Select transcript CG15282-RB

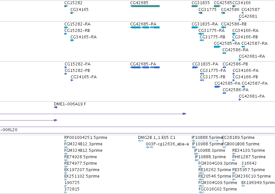pos(77,30)
